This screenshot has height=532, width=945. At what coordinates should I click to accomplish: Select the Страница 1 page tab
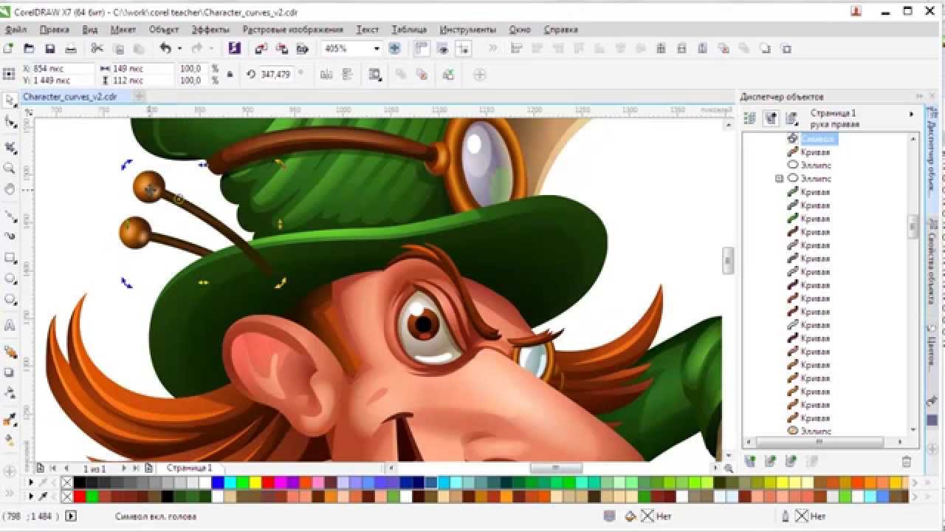(189, 468)
